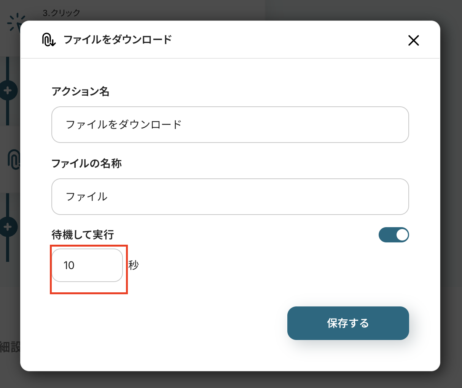Click the background paperclip step icon
This screenshot has height=388, width=462.
tap(14, 159)
